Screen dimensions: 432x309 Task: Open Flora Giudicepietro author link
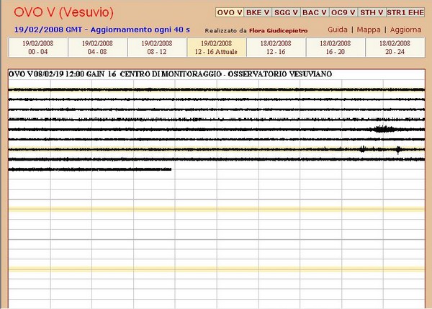pos(278,30)
